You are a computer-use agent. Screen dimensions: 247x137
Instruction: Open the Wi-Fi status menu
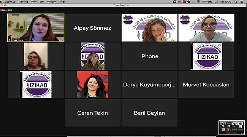point(198,2)
